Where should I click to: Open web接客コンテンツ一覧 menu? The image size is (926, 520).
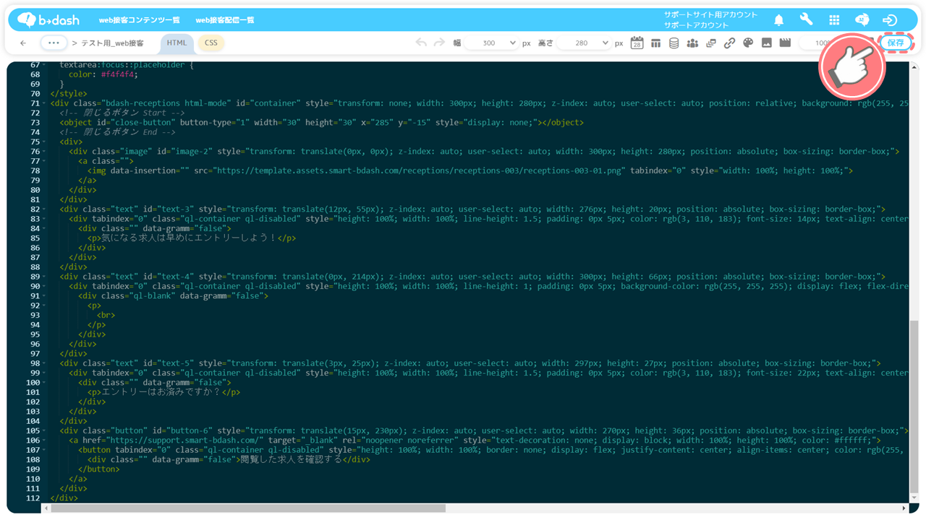[x=140, y=20]
